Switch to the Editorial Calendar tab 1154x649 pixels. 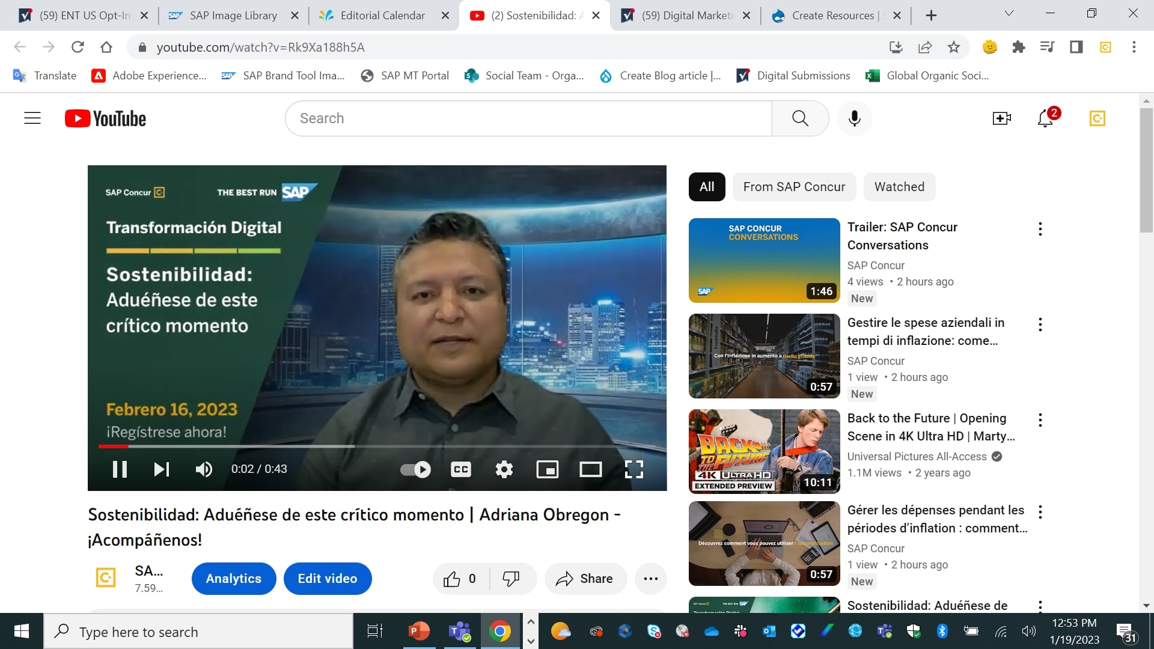383,16
